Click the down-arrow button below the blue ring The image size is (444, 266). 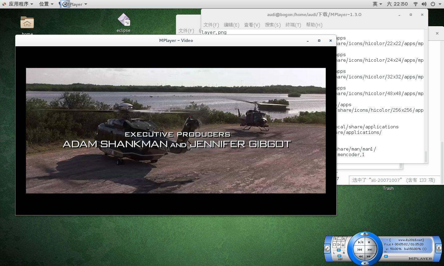365,264
